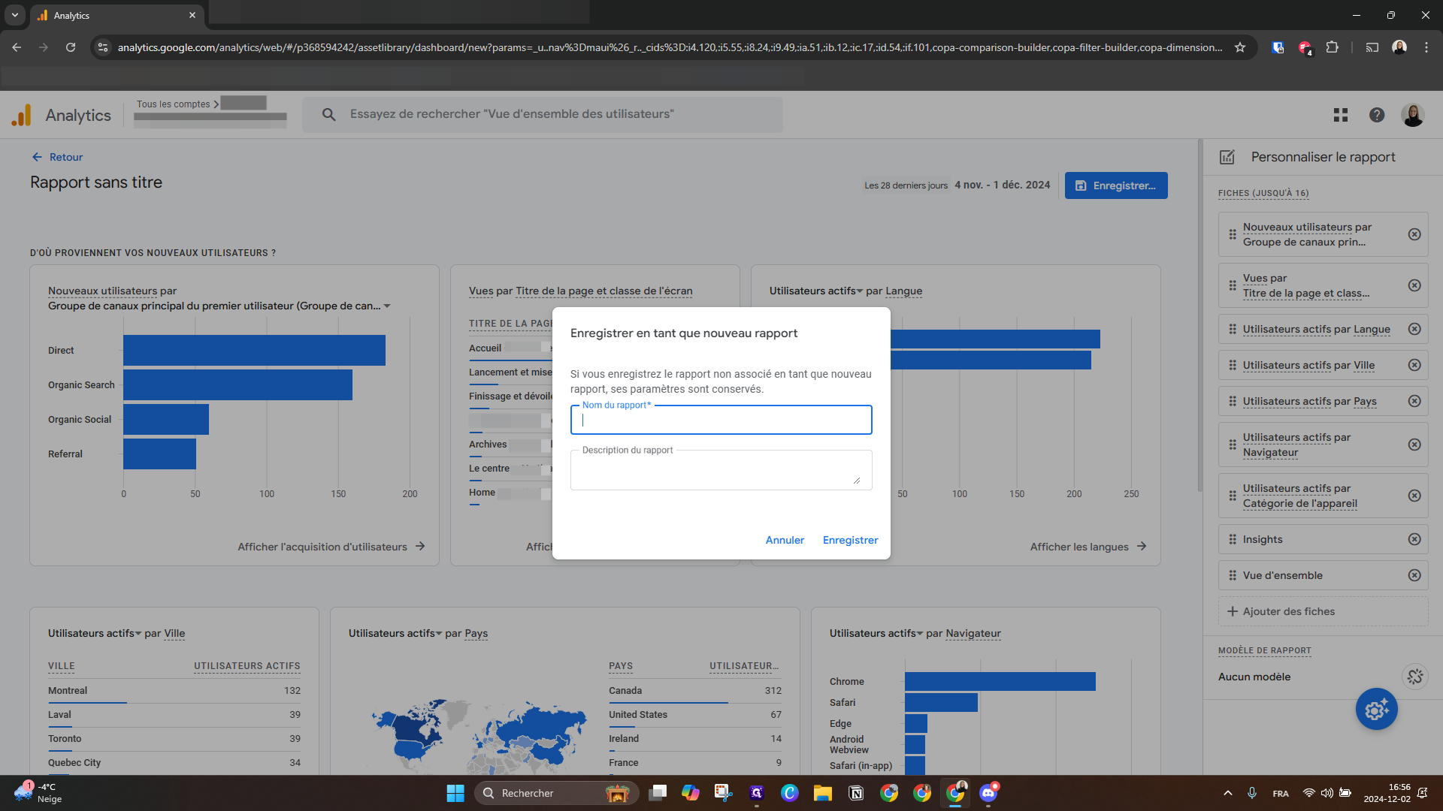Expand the Groupe de canaux dimension dropdown
The image size is (1443, 811).
pos(387,306)
